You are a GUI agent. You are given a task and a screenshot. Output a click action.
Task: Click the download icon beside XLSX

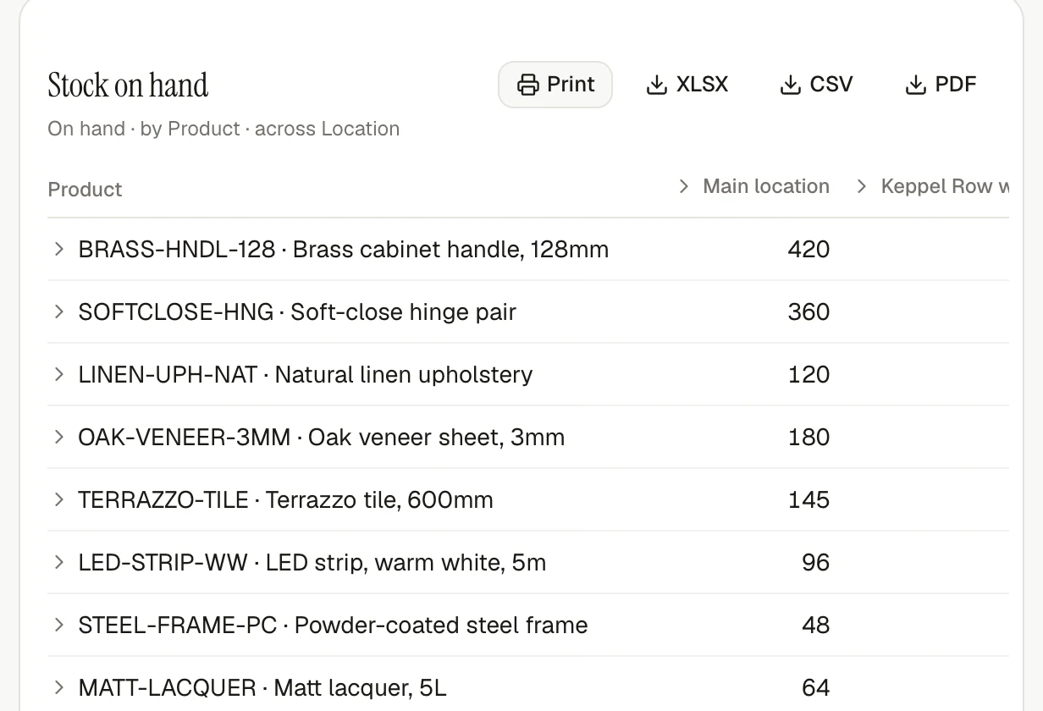pos(657,85)
